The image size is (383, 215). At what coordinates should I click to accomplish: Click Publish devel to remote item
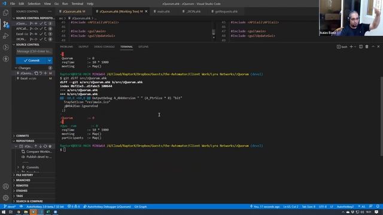tap(37, 156)
